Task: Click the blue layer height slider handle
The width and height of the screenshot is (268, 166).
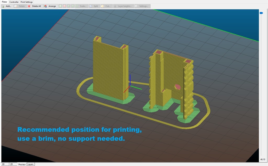Action: pyautogui.click(x=261, y=13)
